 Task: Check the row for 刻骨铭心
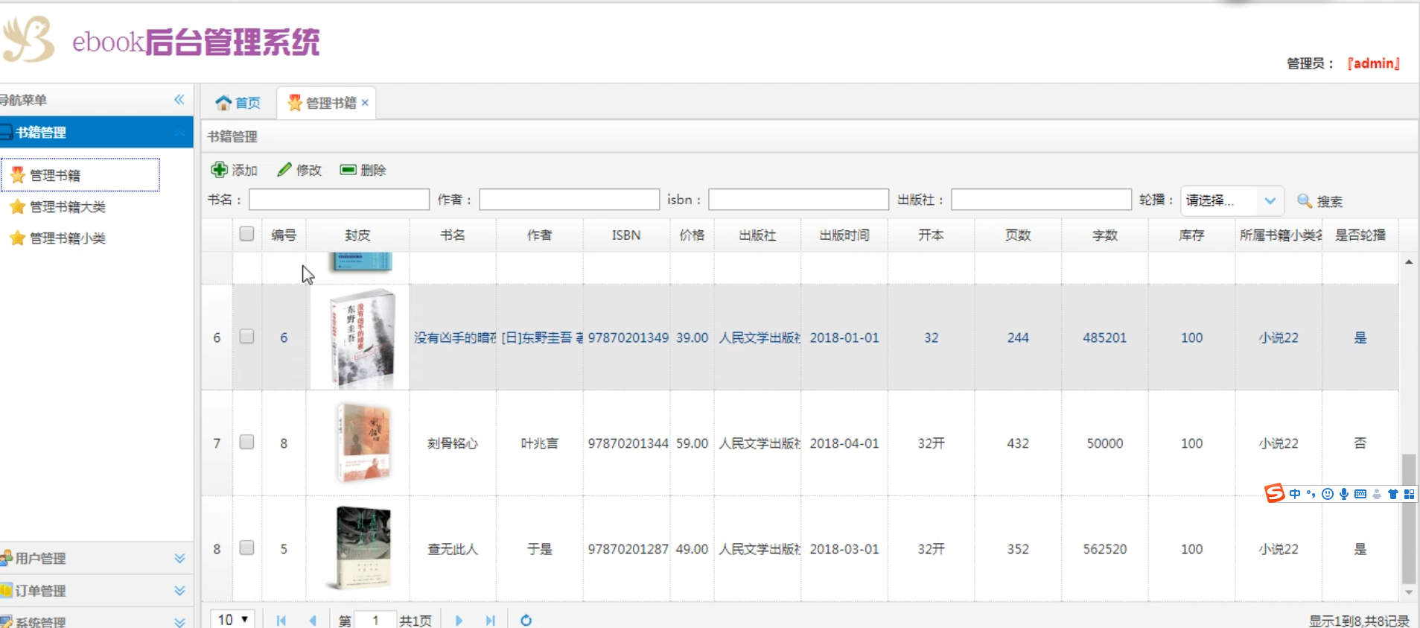pyautogui.click(x=246, y=443)
